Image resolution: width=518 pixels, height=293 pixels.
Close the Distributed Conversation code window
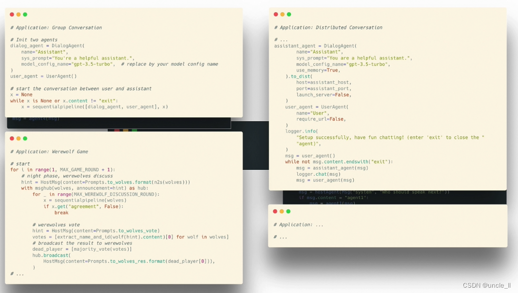tap(276, 14)
